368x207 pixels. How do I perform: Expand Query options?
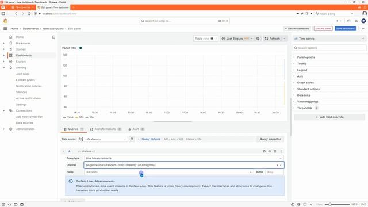pos(151,139)
